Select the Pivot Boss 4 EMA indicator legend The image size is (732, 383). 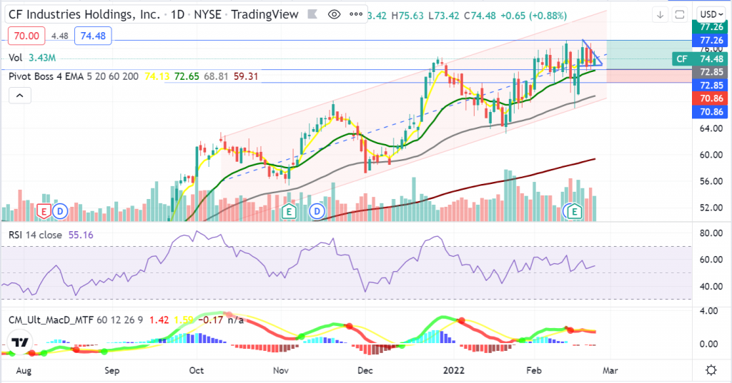[x=74, y=76]
